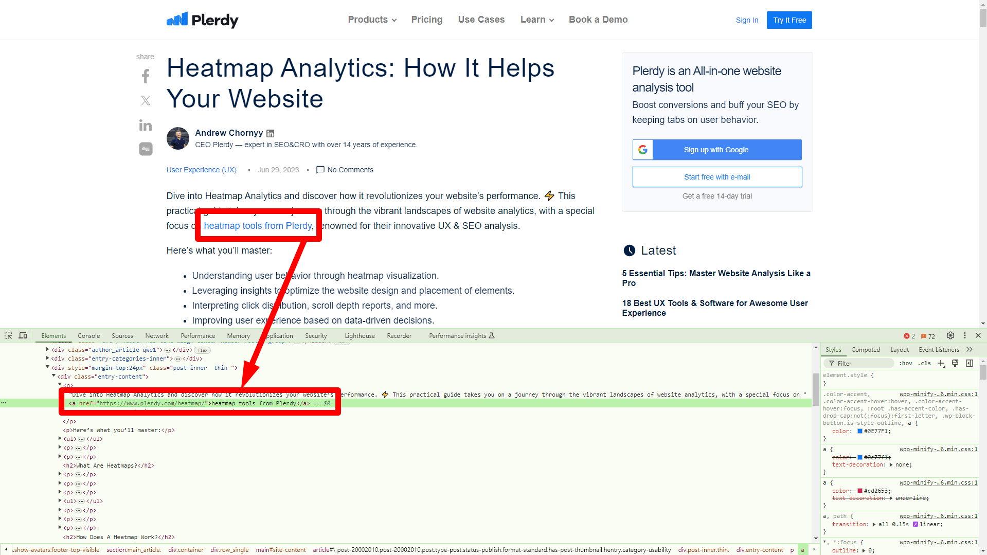Click the No Comments link
The height and width of the screenshot is (555, 987).
coord(345,170)
